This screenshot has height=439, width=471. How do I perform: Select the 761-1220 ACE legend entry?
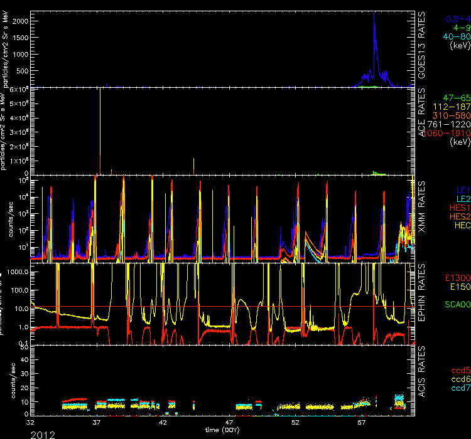tap(452, 125)
